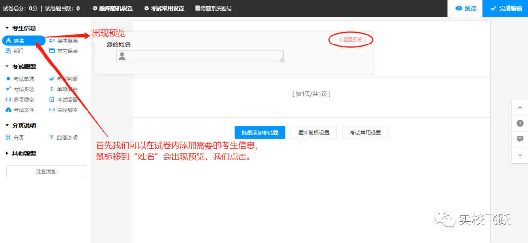Image resolution: width=528 pixels, height=243 pixels.
Task: Collapse the 考试题型 section
Action: [x=21, y=66]
